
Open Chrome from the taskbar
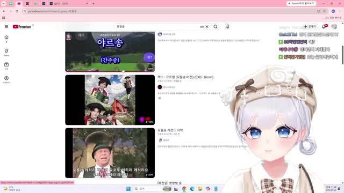click(x=184, y=189)
